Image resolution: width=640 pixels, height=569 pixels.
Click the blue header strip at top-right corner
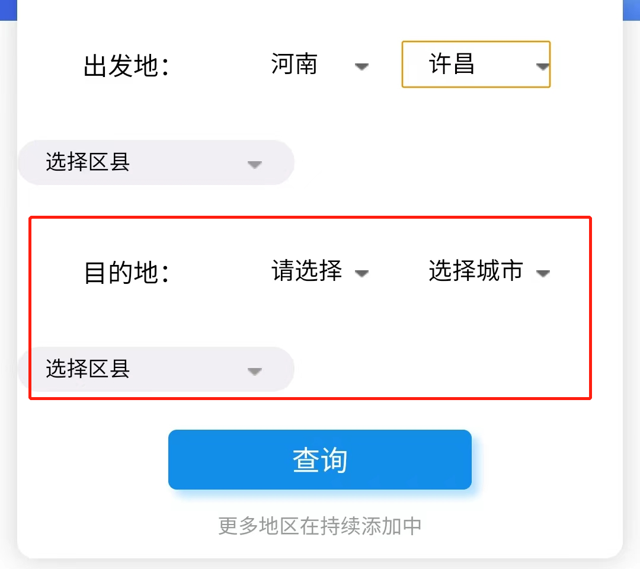tap(631, 9)
